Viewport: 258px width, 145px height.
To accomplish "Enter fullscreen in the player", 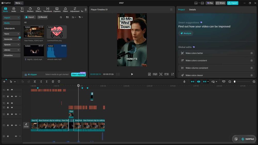I will (x=172, y=74).
